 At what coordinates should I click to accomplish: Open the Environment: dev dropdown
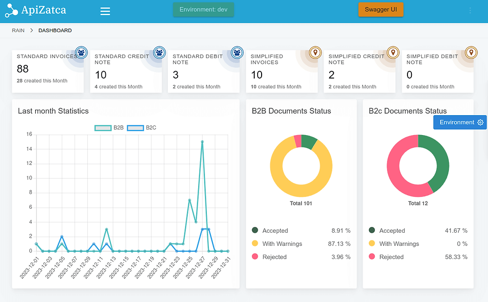click(203, 9)
